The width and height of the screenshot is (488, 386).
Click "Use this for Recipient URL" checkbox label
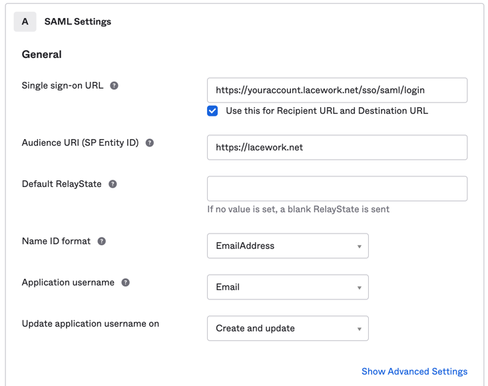click(x=326, y=111)
